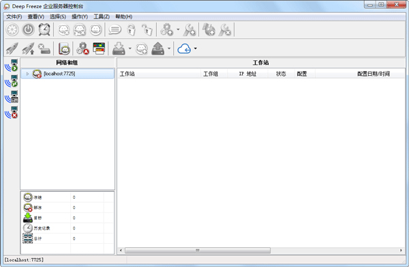
Task: Sort by 工作站 column header
Action: 159,74
